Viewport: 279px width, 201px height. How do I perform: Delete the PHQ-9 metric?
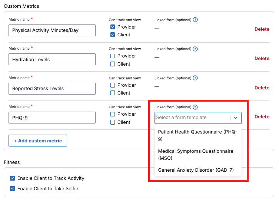tap(262, 117)
